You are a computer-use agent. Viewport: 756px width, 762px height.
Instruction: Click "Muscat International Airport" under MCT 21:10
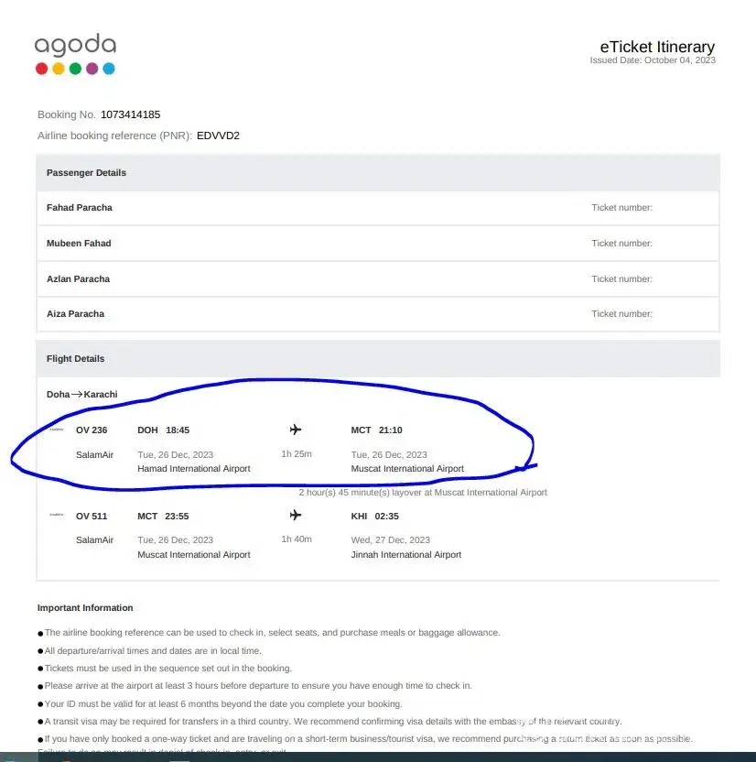pyautogui.click(x=407, y=469)
